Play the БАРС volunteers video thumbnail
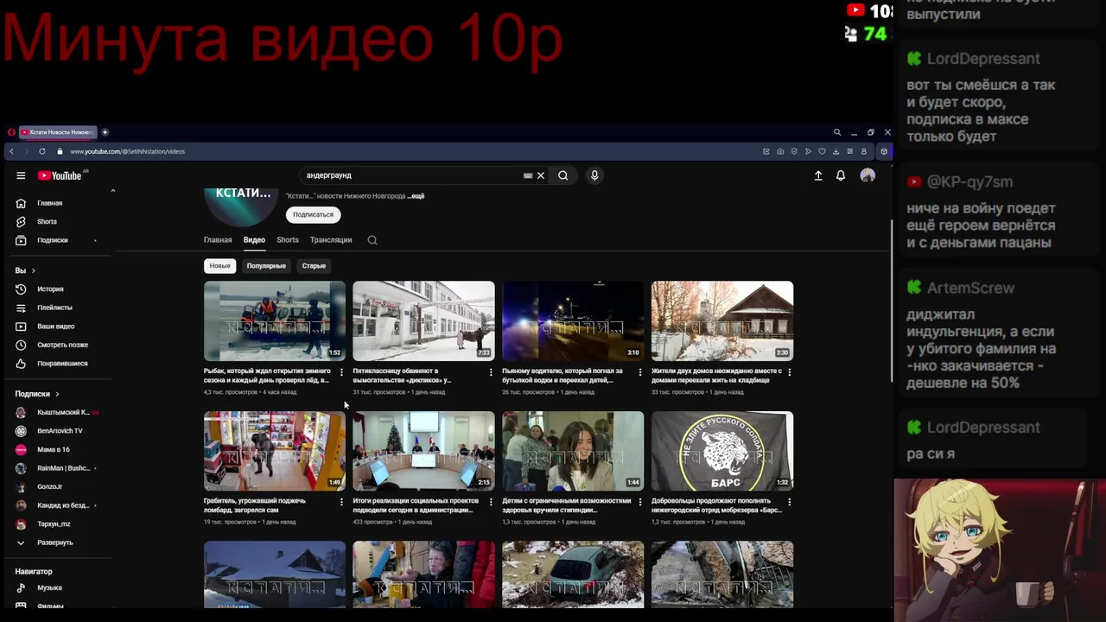 coord(722,451)
